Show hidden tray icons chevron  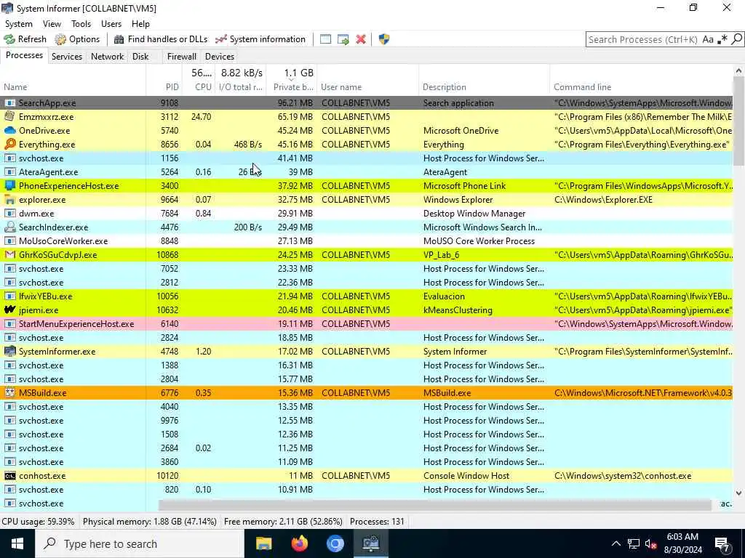pyautogui.click(x=615, y=543)
